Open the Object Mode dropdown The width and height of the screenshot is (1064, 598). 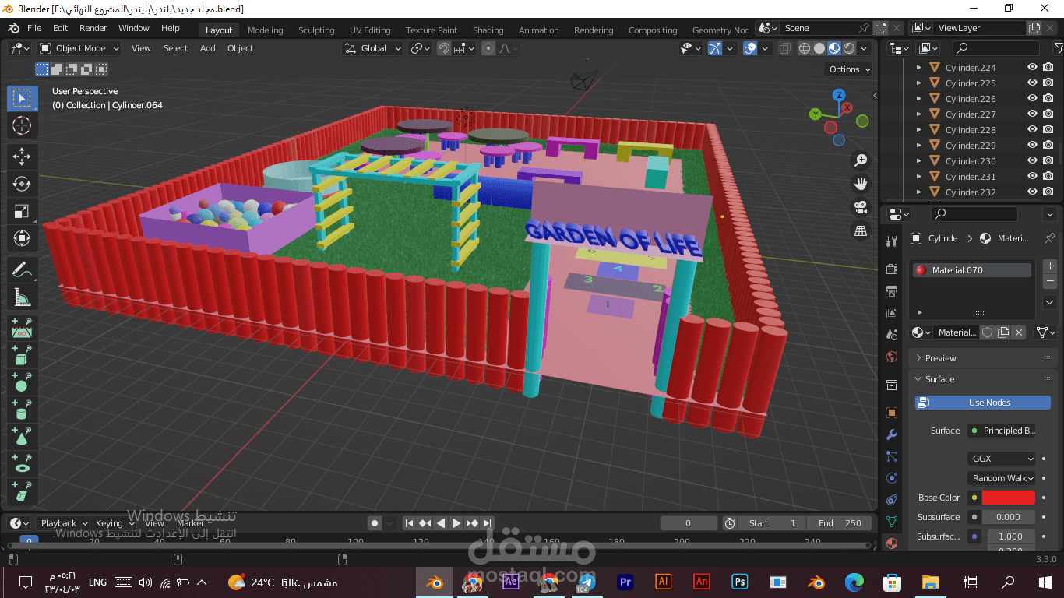[x=79, y=48]
